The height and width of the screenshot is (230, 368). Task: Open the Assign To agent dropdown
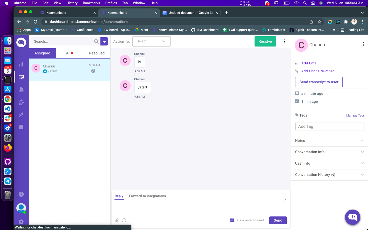(151, 41)
